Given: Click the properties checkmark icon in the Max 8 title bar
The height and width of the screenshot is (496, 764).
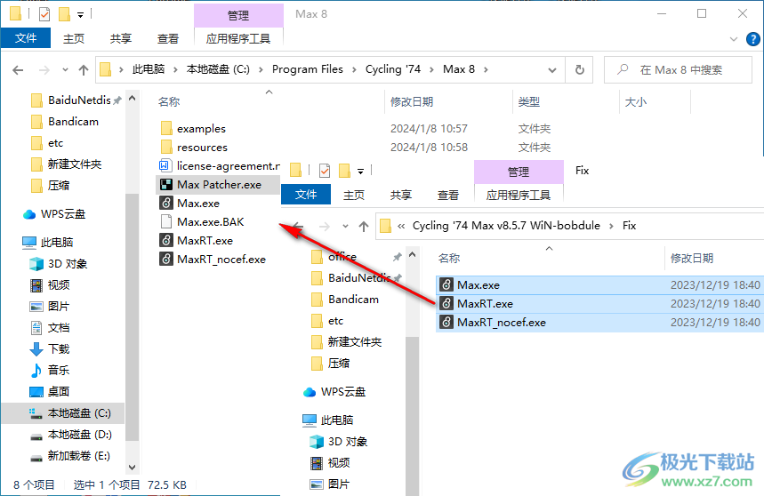Looking at the screenshot, I should (x=44, y=14).
